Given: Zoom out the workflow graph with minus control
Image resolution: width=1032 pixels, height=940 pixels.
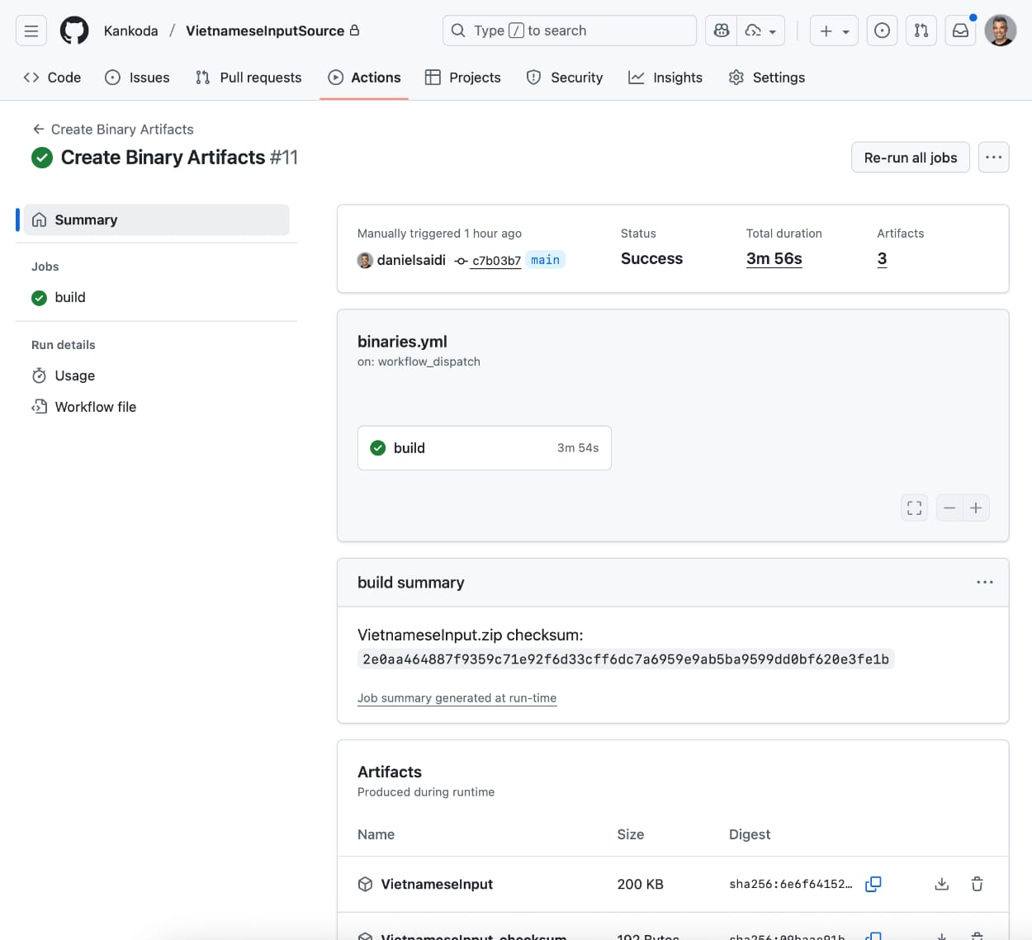Looking at the screenshot, I should click(949, 508).
